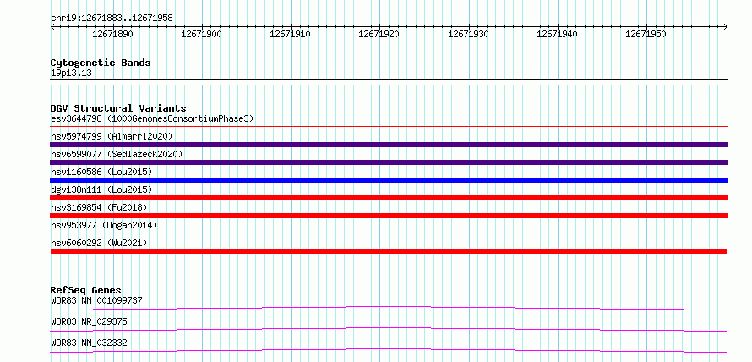The width and height of the screenshot is (752, 362).
Task: Open the WDR83|NM_032332 transcript label
Action: [x=89, y=343]
